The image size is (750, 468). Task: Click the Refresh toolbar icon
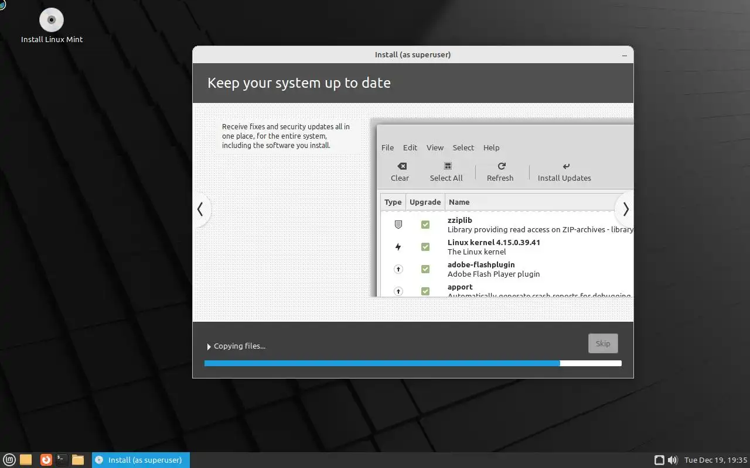[x=502, y=166]
